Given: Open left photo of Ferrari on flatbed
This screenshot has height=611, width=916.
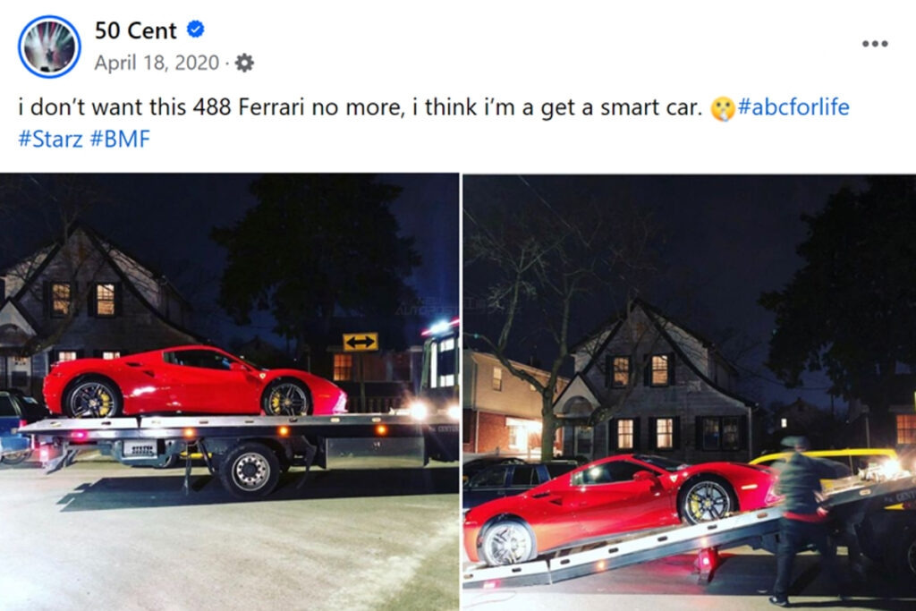Looking at the screenshot, I should pos(229,392).
